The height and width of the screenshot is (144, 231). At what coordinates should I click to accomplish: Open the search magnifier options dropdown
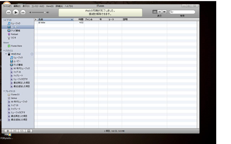click(x=172, y=12)
